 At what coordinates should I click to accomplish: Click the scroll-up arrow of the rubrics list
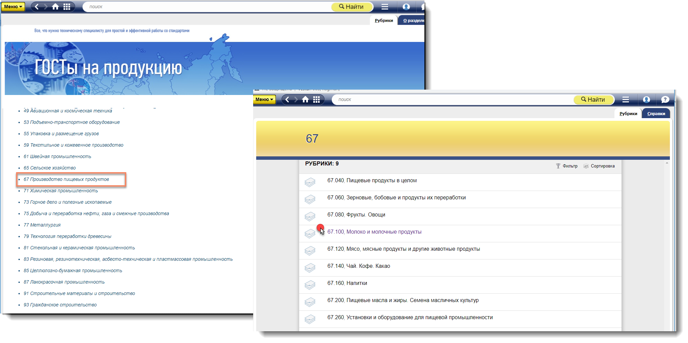point(667,163)
